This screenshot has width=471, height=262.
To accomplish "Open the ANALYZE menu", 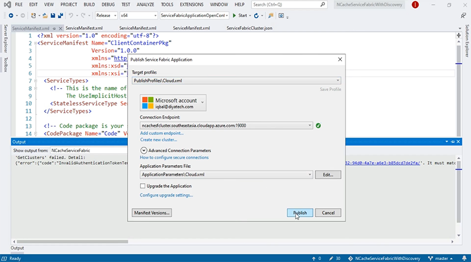I will point(145,5).
